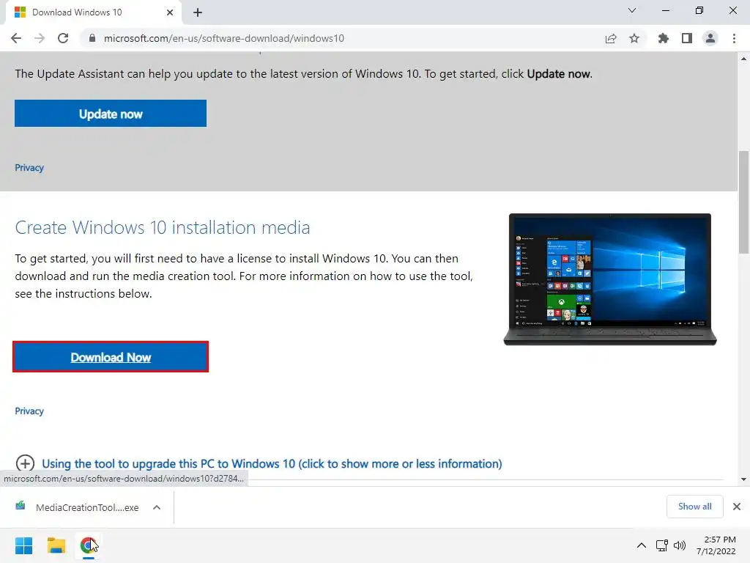Viewport: 750px width, 563px height.
Task: Click the browser forward arrow
Action: click(40, 38)
